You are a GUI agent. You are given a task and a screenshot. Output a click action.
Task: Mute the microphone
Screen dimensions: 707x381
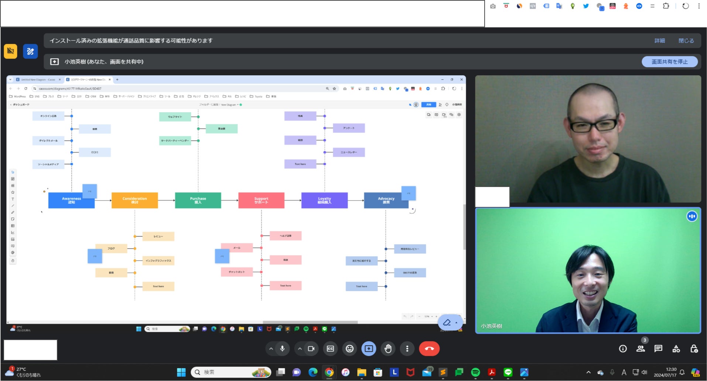click(282, 349)
